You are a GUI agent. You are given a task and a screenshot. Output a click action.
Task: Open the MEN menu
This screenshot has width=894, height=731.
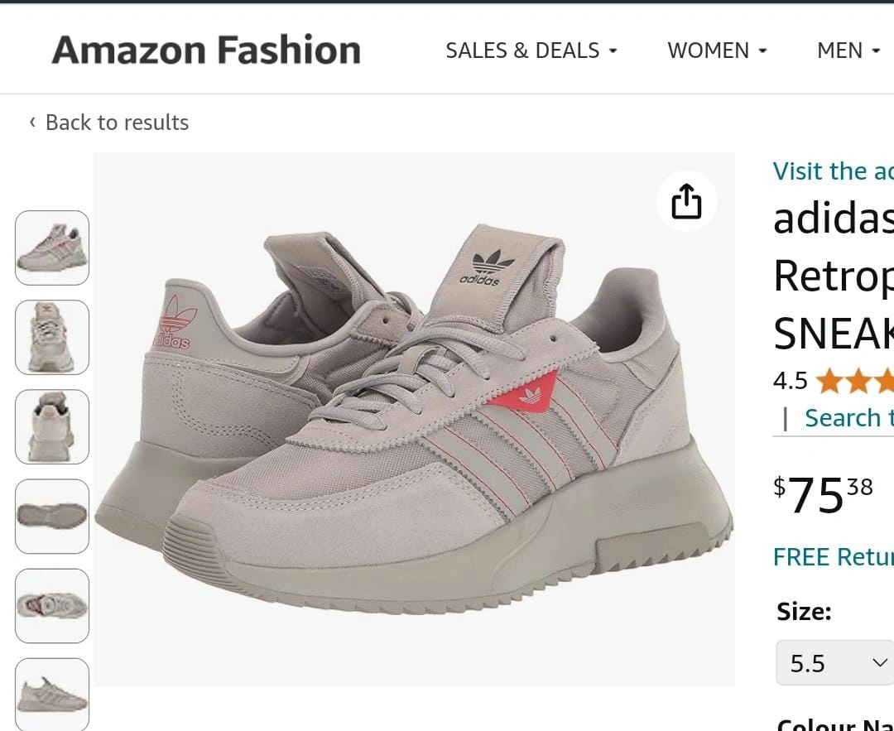[x=849, y=50]
